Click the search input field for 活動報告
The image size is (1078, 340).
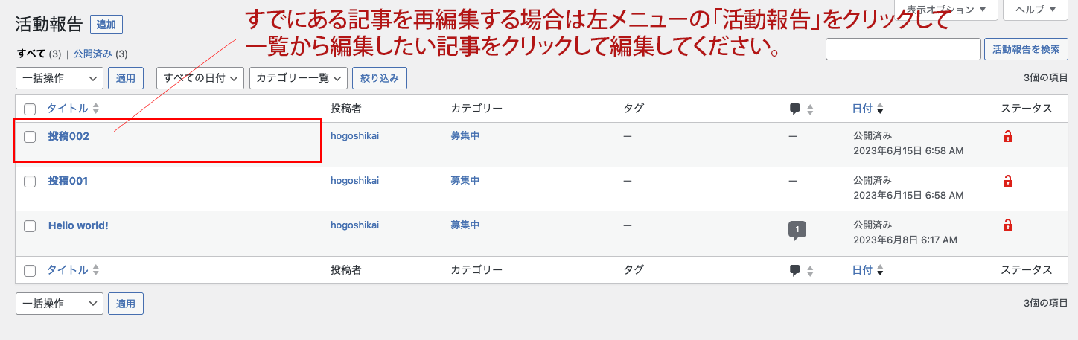tap(903, 49)
